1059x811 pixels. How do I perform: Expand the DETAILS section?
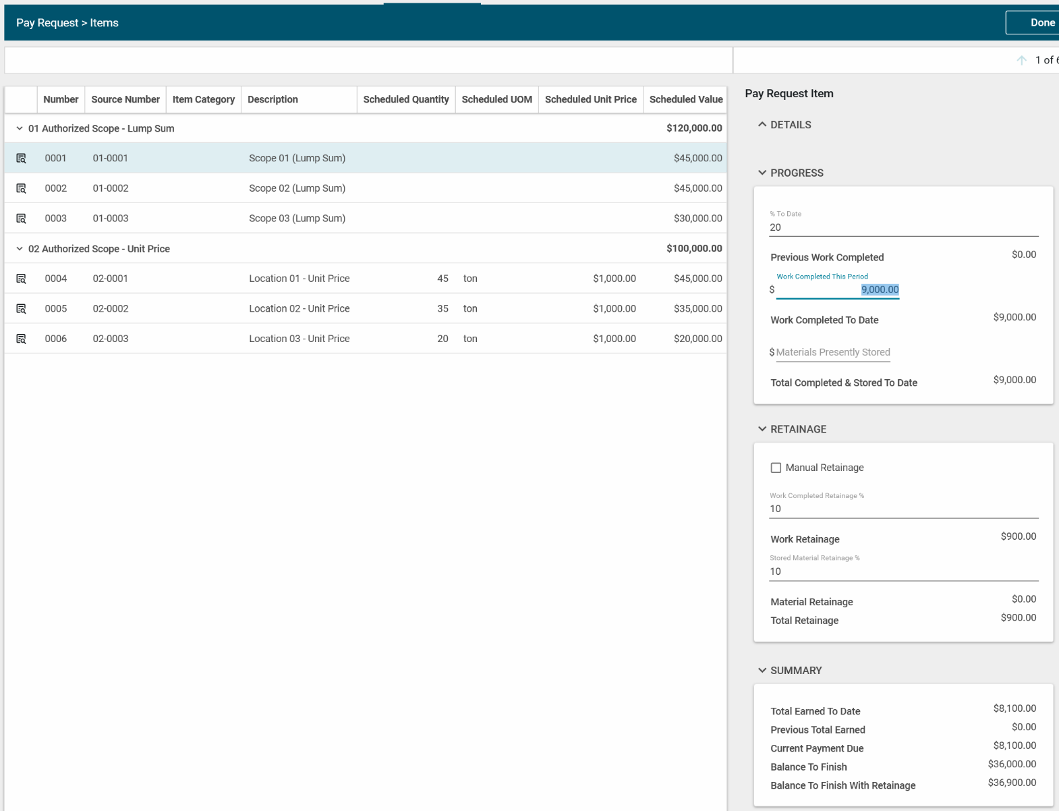point(762,125)
